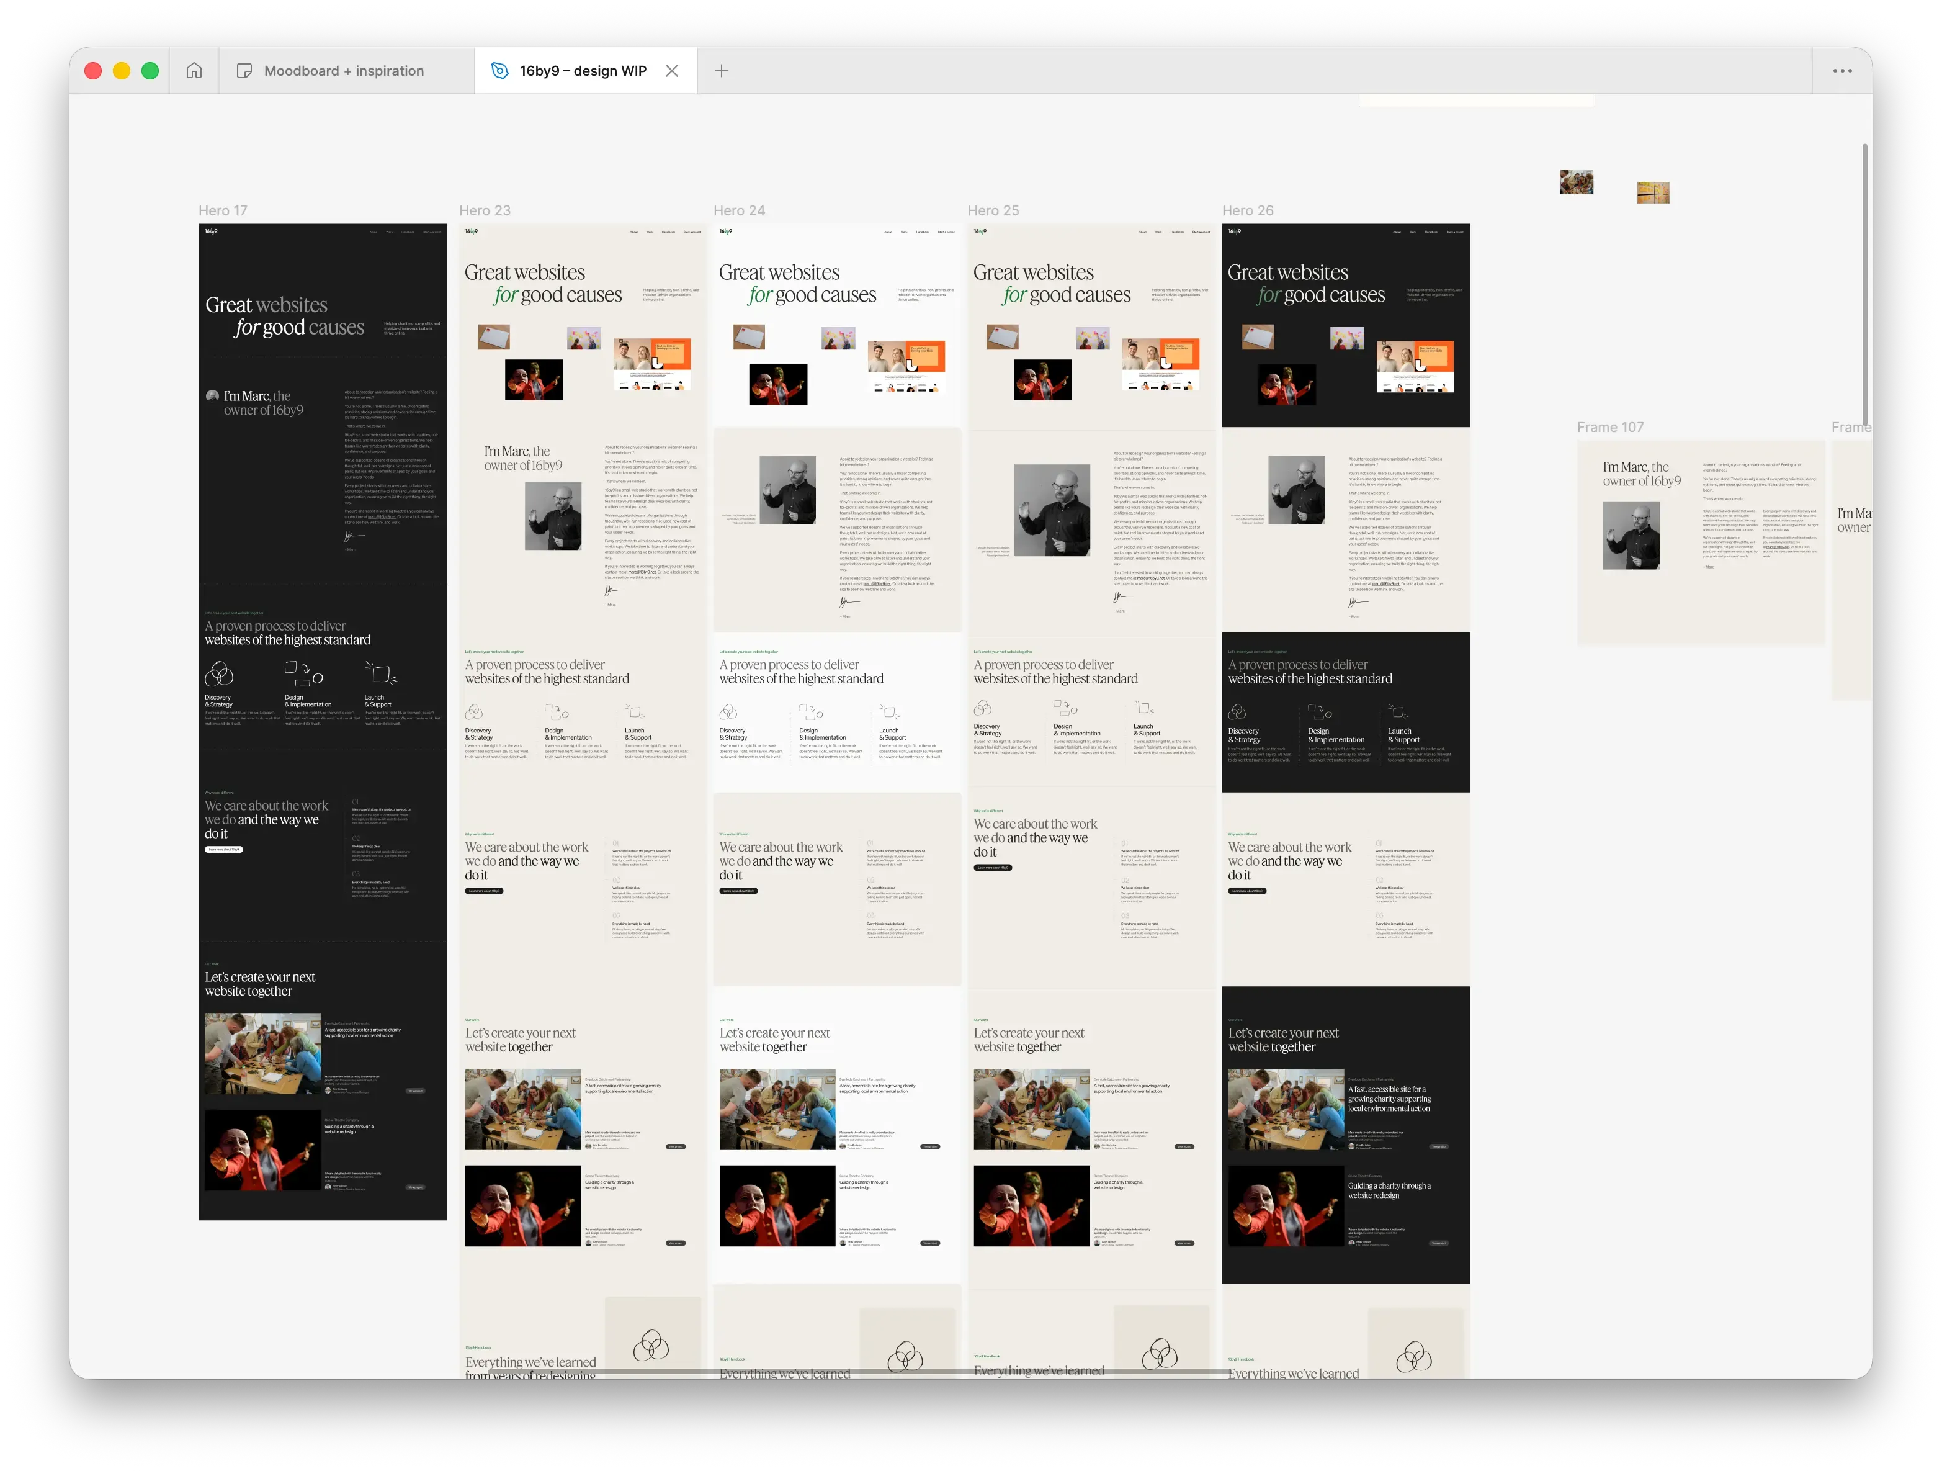Image resolution: width=1942 pixels, height=1471 pixels.
Task: Click the Start a project link in Hero 23
Action: 692,231
